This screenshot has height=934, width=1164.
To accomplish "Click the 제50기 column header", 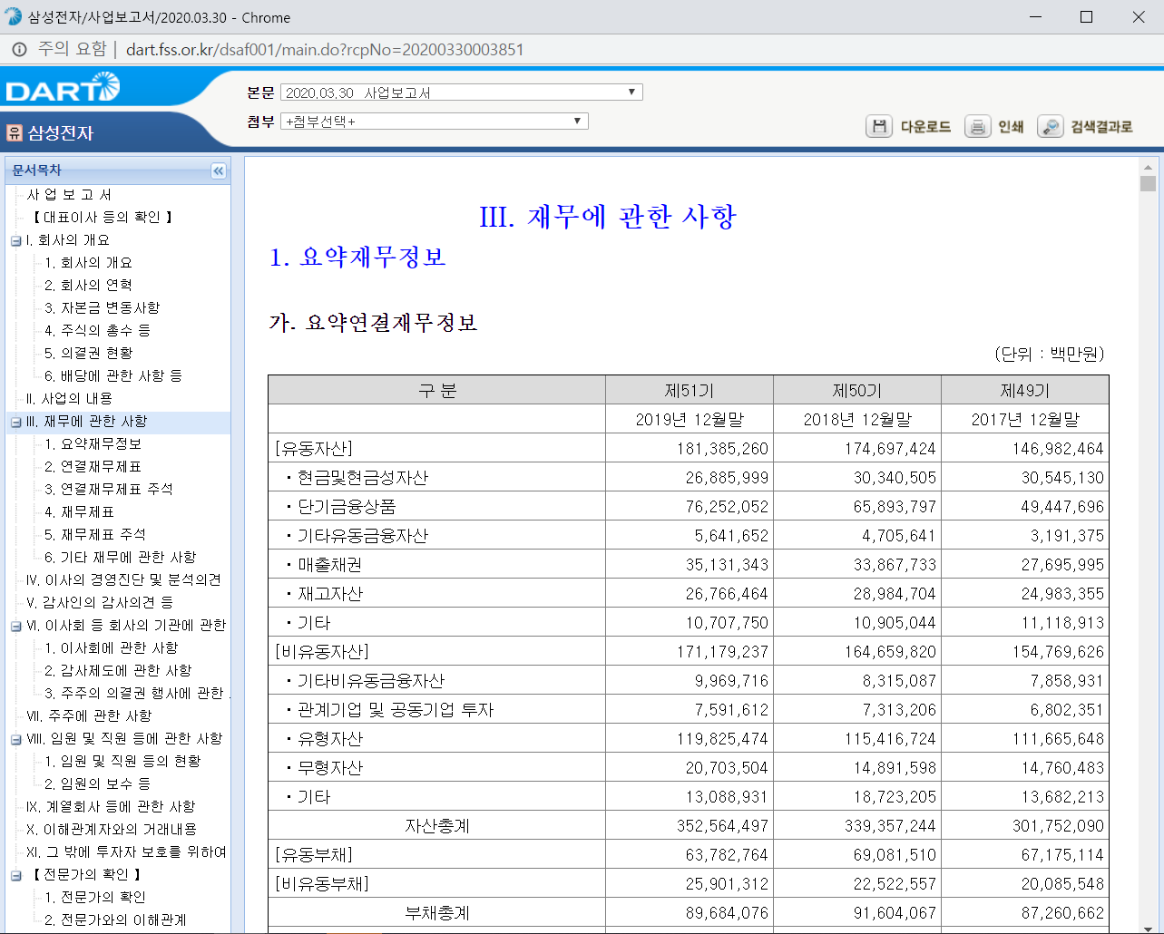I will [857, 391].
